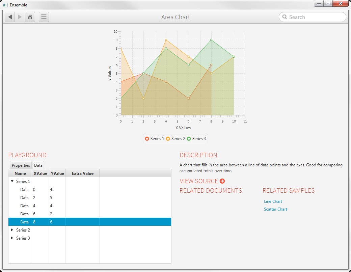Expand the Series 3 tree node
The image size is (351, 272).
tap(12, 238)
